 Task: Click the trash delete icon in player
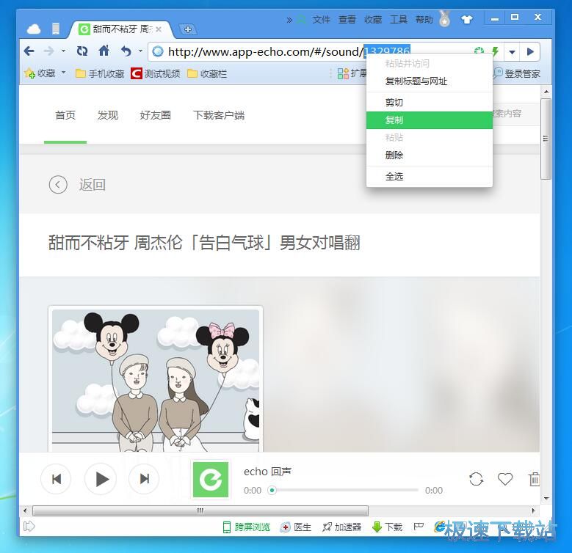pos(534,479)
